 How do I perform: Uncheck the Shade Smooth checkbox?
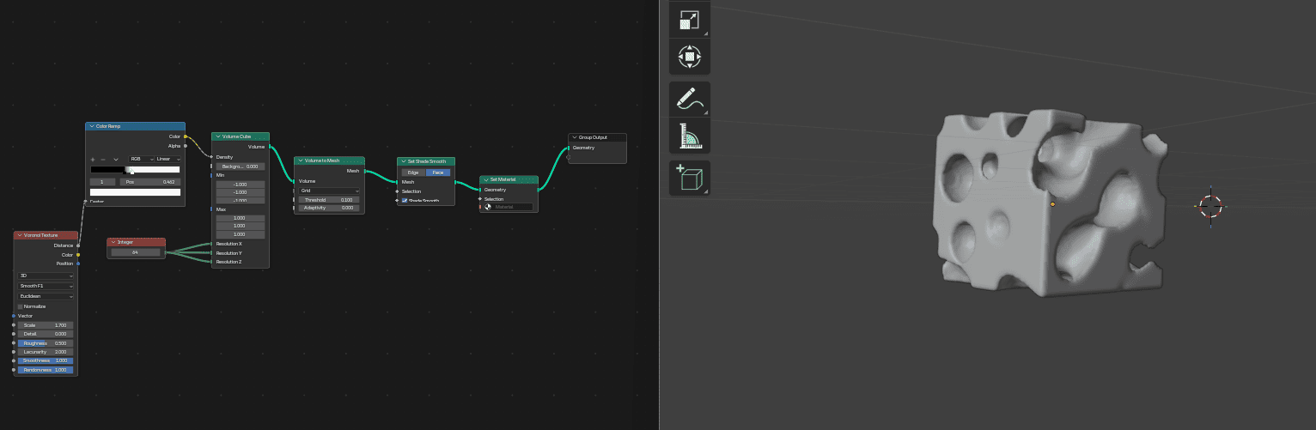point(405,201)
